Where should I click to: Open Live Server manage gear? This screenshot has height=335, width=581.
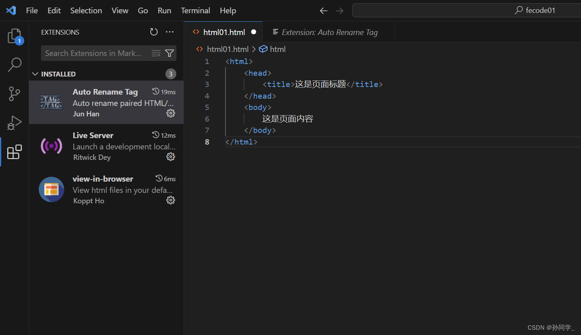click(x=171, y=157)
